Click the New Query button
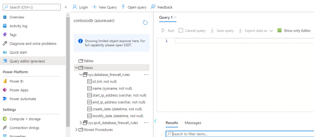The height and width of the screenshot is (137, 314). point(104,7)
